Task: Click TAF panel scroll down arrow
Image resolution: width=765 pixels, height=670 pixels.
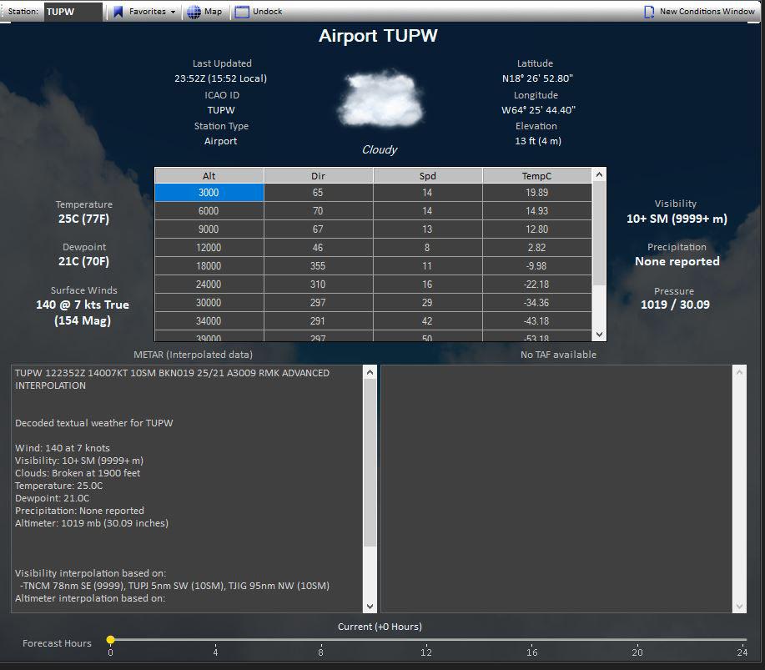Action: coord(740,606)
